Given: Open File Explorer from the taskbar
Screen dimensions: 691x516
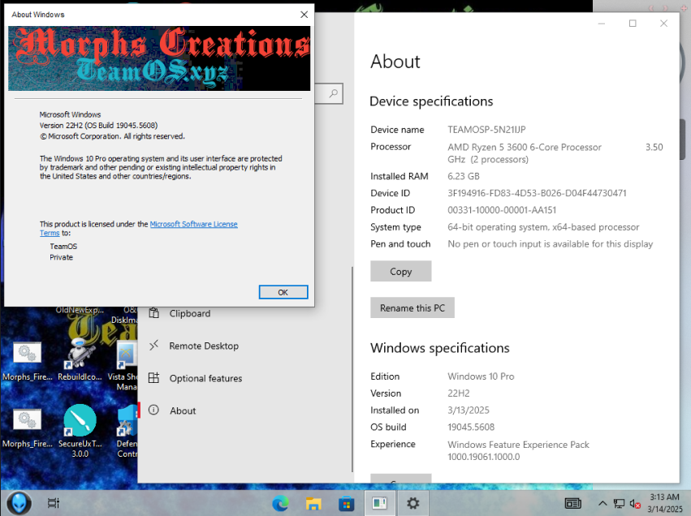Looking at the screenshot, I should pyautogui.click(x=313, y=503).
